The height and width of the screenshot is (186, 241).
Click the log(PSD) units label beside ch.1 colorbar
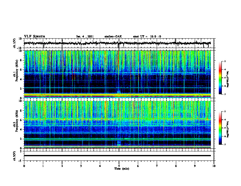[228, 79]
